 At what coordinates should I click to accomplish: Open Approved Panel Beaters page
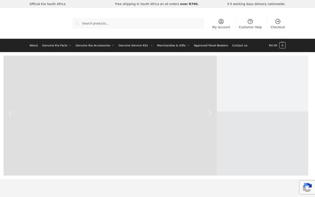pyautogui.click(x=211, y=46)
